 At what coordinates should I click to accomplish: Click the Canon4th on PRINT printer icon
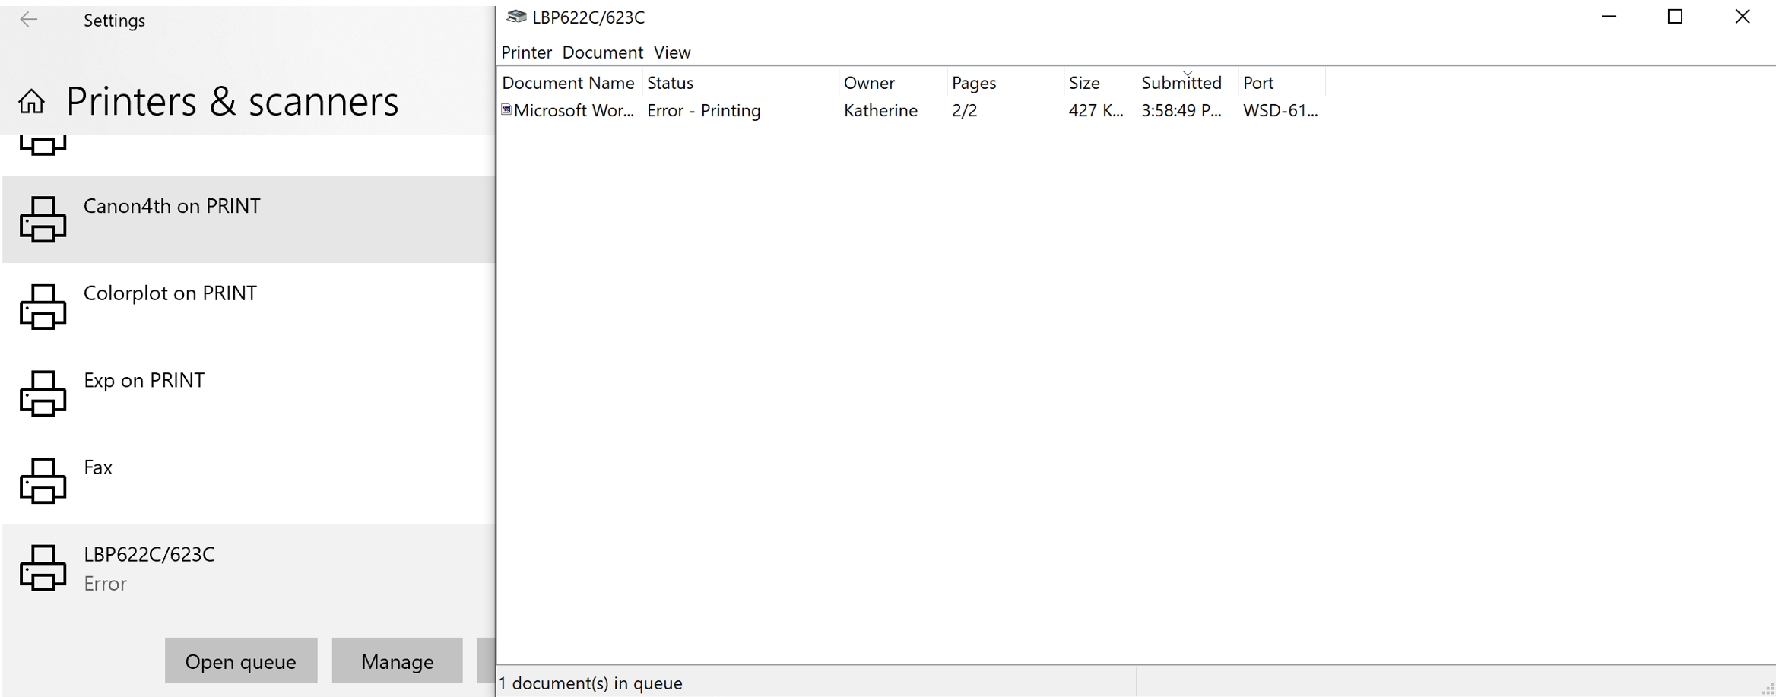click(43, 220)
